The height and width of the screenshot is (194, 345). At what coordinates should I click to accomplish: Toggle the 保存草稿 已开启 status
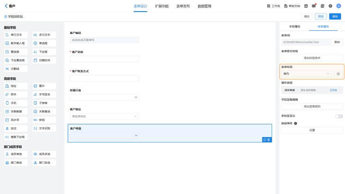(333, 90)
